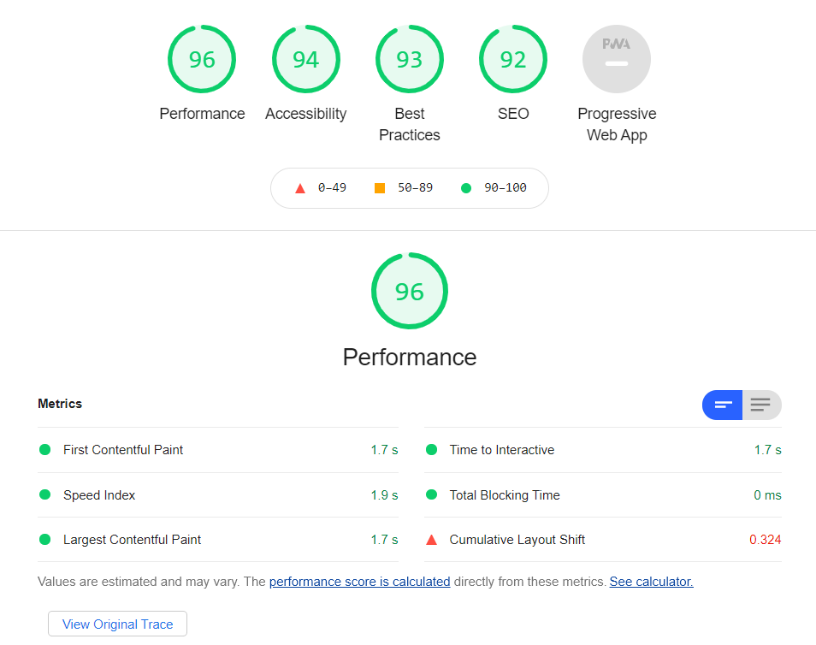The image size is (816, 645).
Task: Click the large Performance 96 gauge
Action: 409,292
